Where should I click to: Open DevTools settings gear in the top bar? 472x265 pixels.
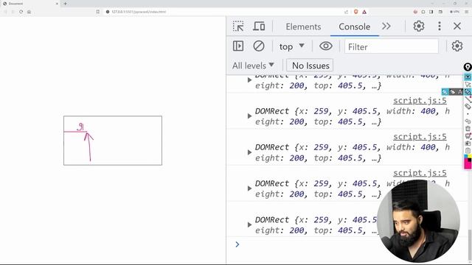419,26
